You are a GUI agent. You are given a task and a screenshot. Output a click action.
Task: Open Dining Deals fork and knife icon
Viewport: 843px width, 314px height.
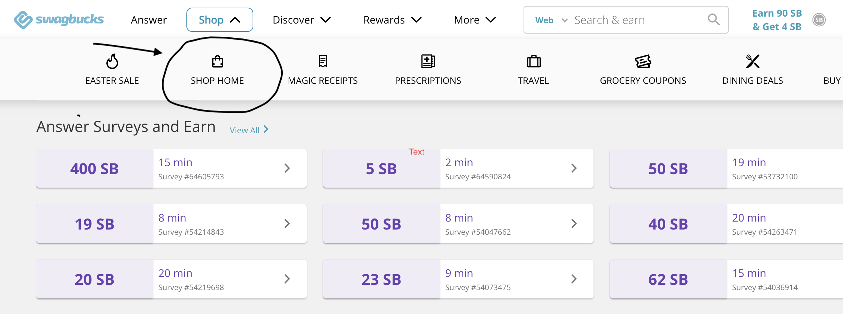pos(752,62)
